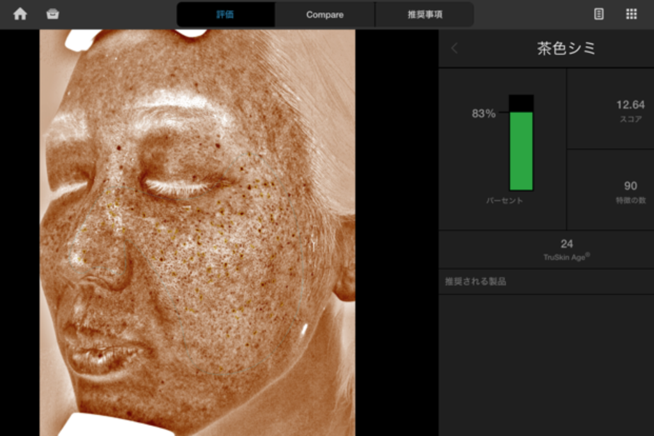This screenshot has width=654, height=436.
Task: Go back using the left chevron
Action: click(455, 49)
